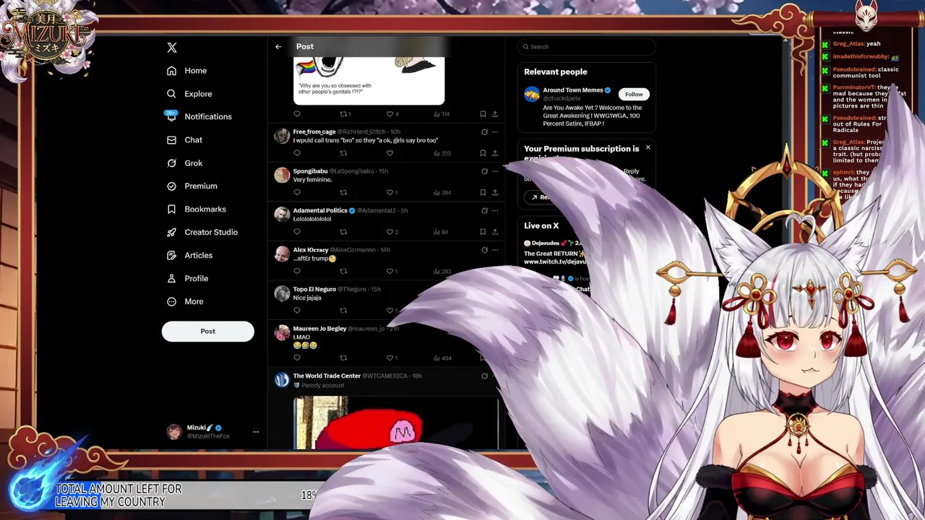Repost Topo El Neguro's comment

click(343, 311)
